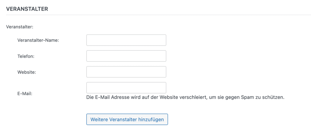Place cursor in organizer name text box

click(x=126, y=40)
